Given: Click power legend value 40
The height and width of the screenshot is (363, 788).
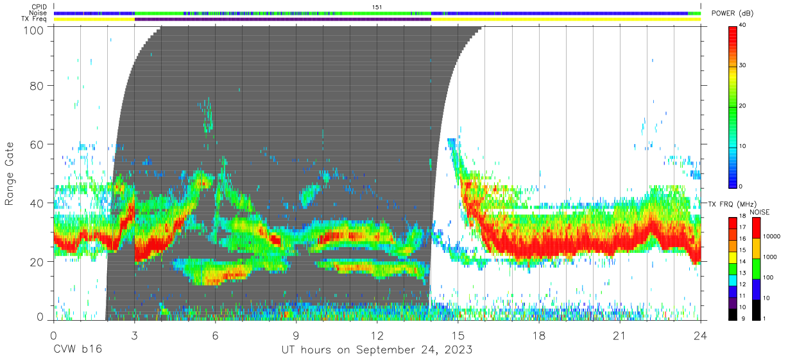Looking at the screenshot, I should click(x=742, y=25).
